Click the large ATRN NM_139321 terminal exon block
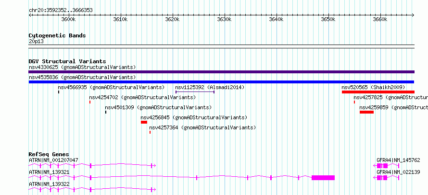428x195 pixels. 323,178
